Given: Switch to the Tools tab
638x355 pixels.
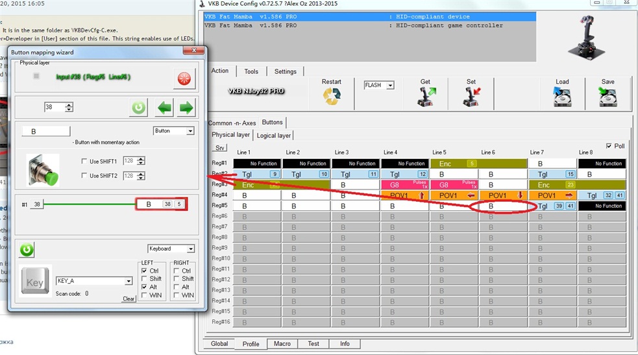Looking at the screenshot, I should pyautogui.click(x=251, y=71).
